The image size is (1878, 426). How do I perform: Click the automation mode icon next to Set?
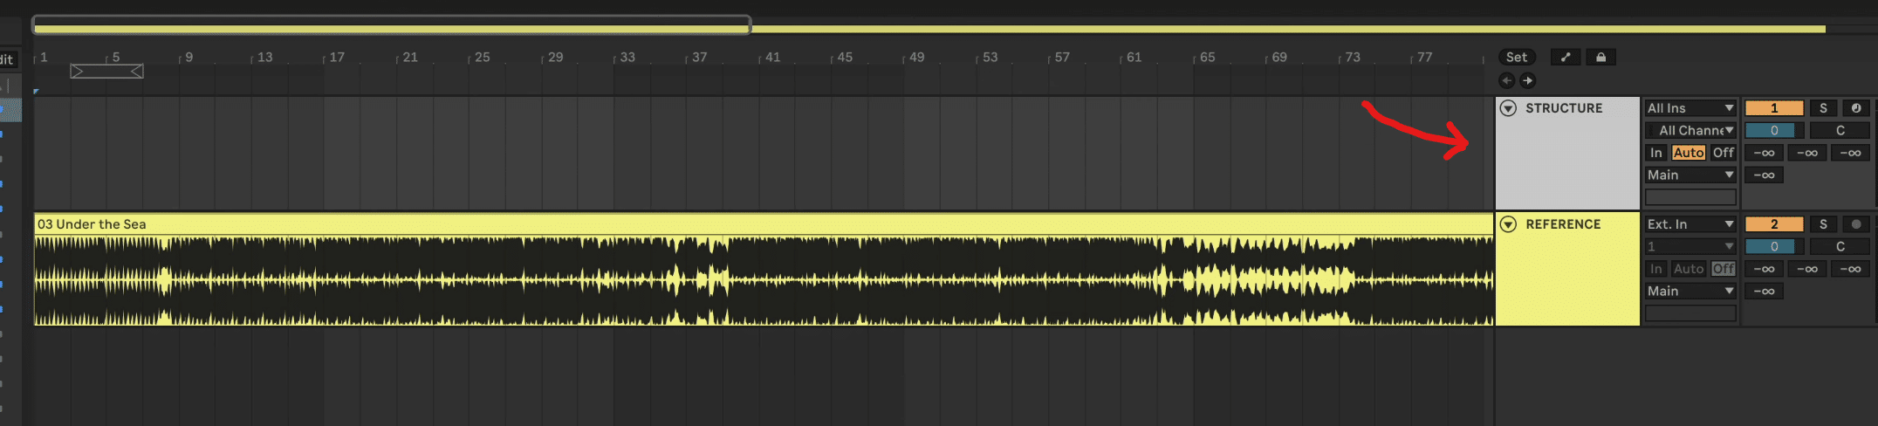coord(1566,57)
